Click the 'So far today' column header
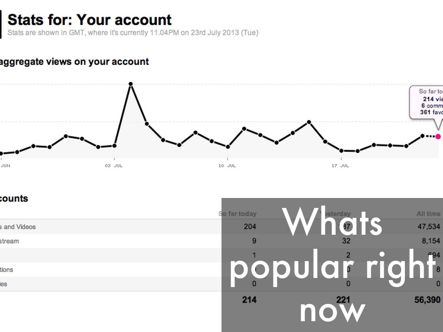Viewport: 443px width, 332px height. 238,214
